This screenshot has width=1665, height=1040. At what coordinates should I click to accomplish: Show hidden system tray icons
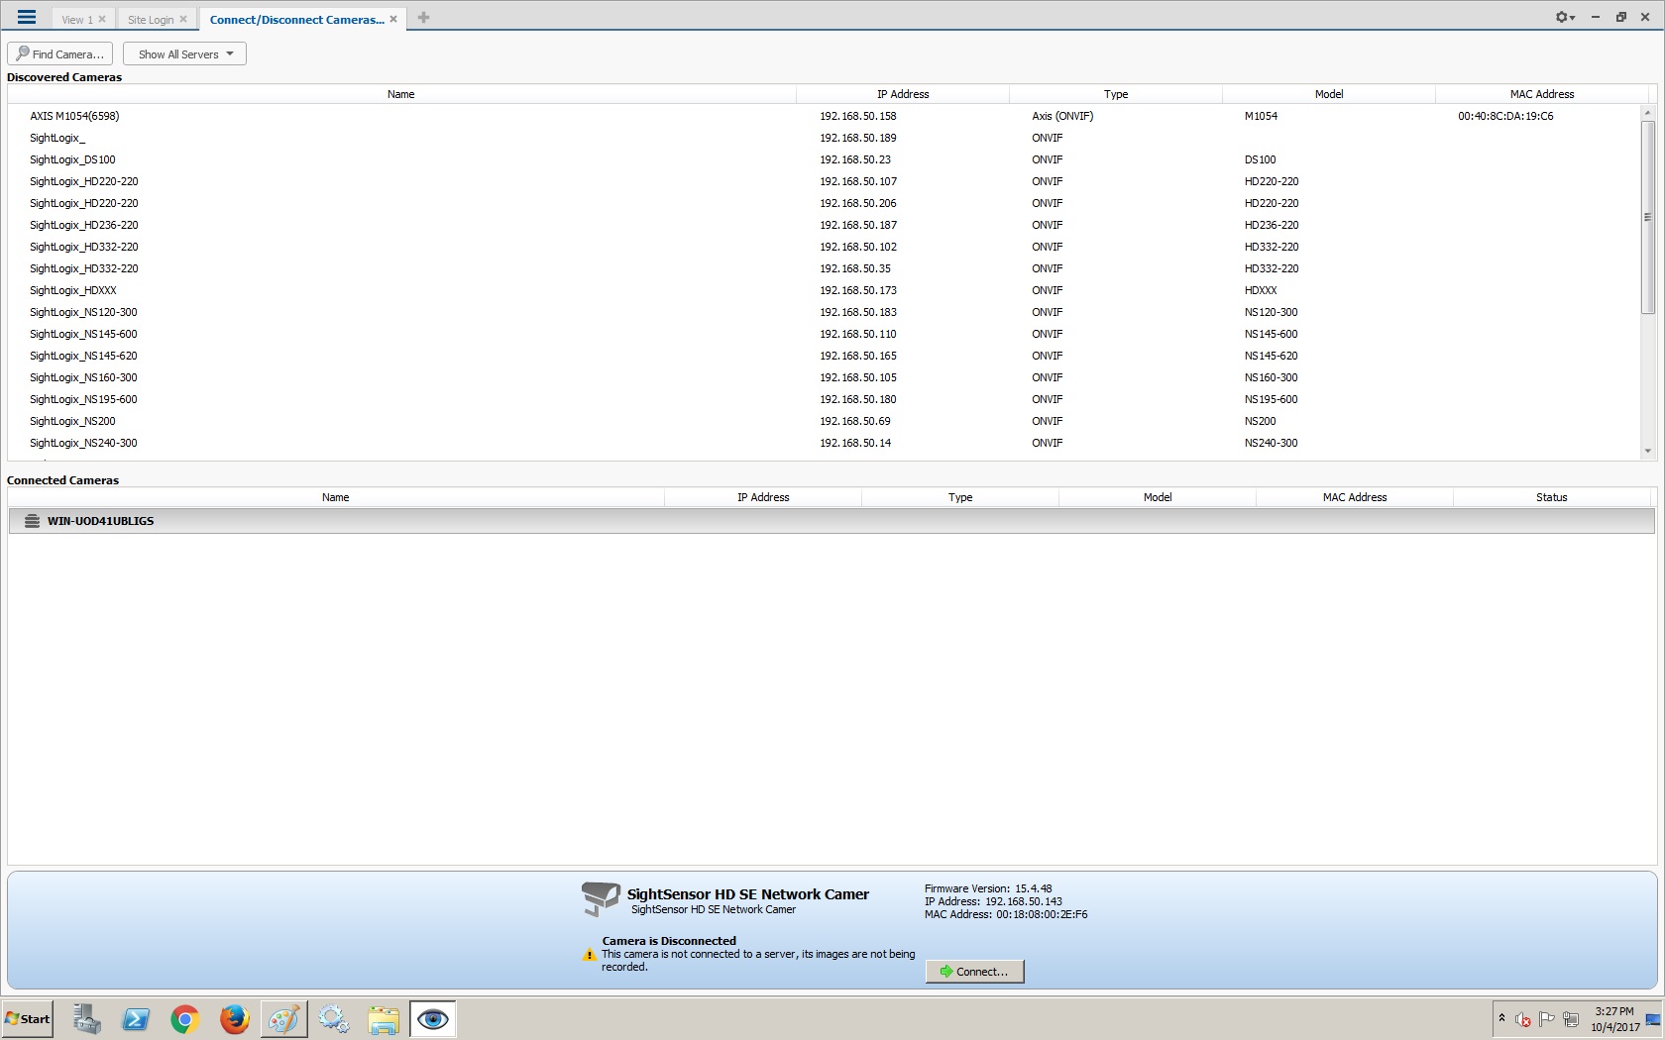tap(1501, 1018)
